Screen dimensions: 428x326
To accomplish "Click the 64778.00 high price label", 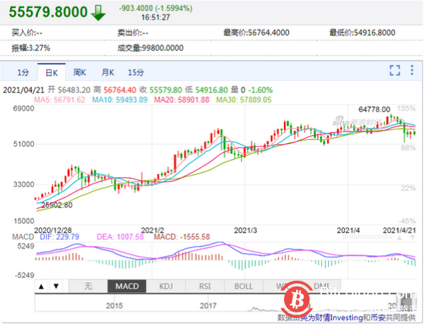I will point(374,110).
